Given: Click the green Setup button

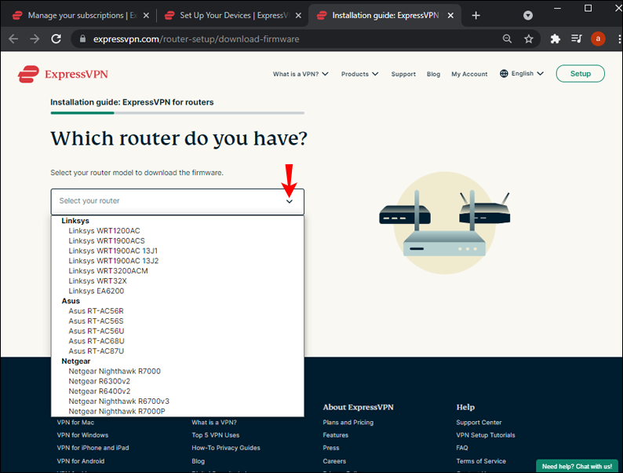Looking at the screenshot, I should pos(580,74).
